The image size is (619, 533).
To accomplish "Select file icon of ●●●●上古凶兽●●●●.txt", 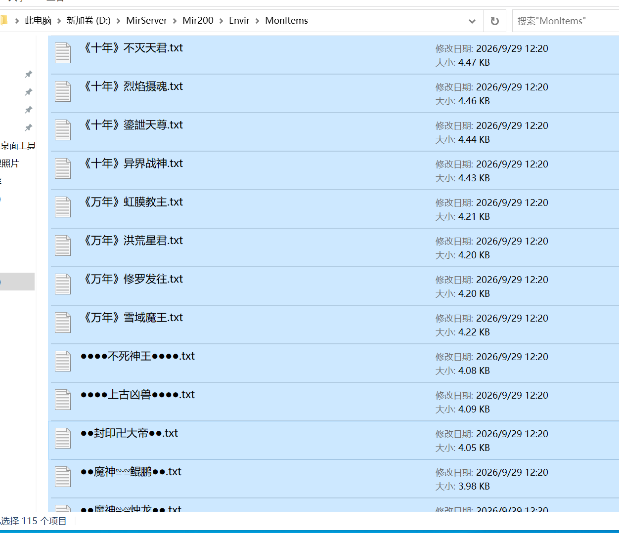I will point(63,400).
